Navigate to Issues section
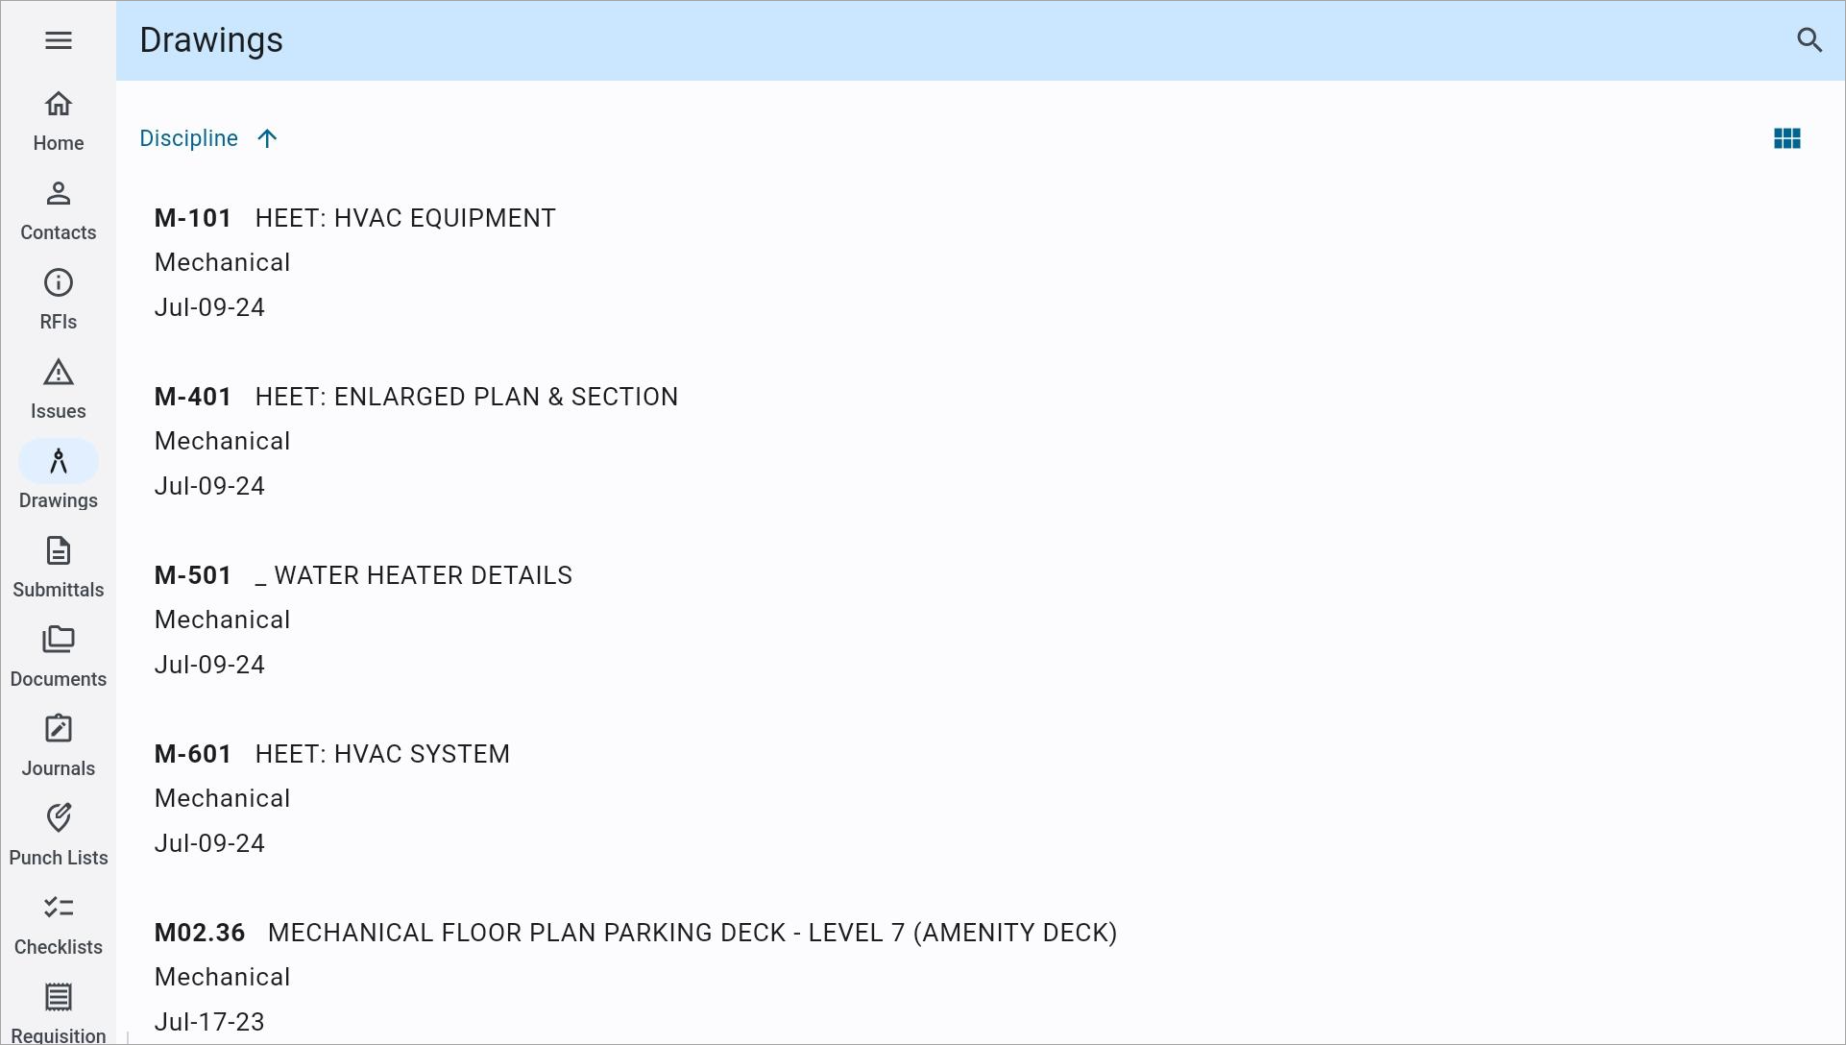 (59, 388)
